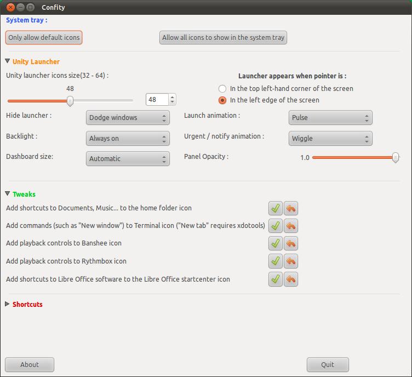Apply Banshee playback controls tweak
Screen dimensions: 412x377
click(276, 243)
